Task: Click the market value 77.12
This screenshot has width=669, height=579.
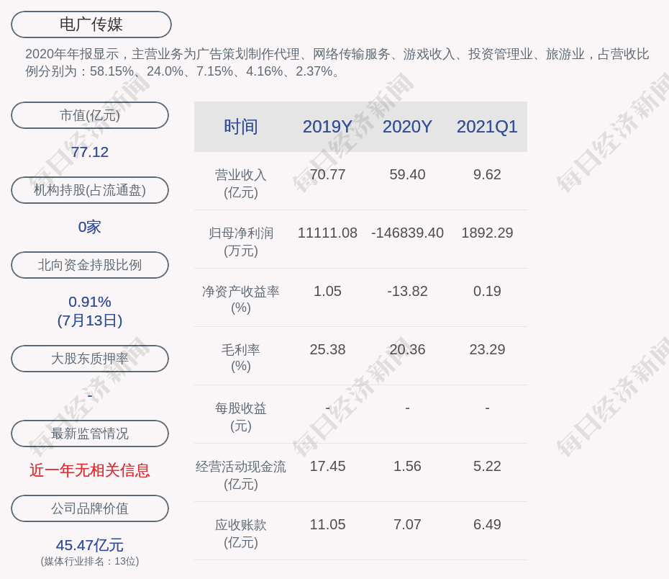Action: tap(90, 152)
